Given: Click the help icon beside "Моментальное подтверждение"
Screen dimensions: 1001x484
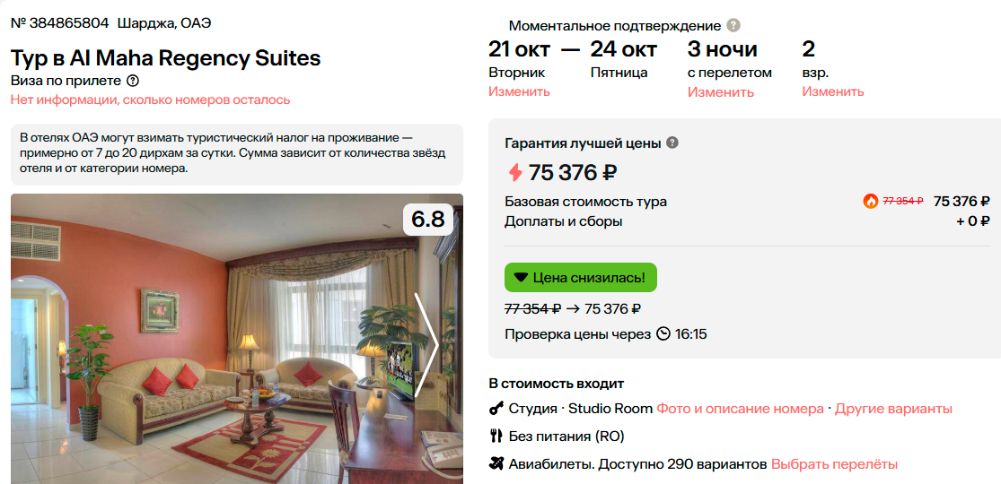Looking at the screenshot, I should [733, 26].
